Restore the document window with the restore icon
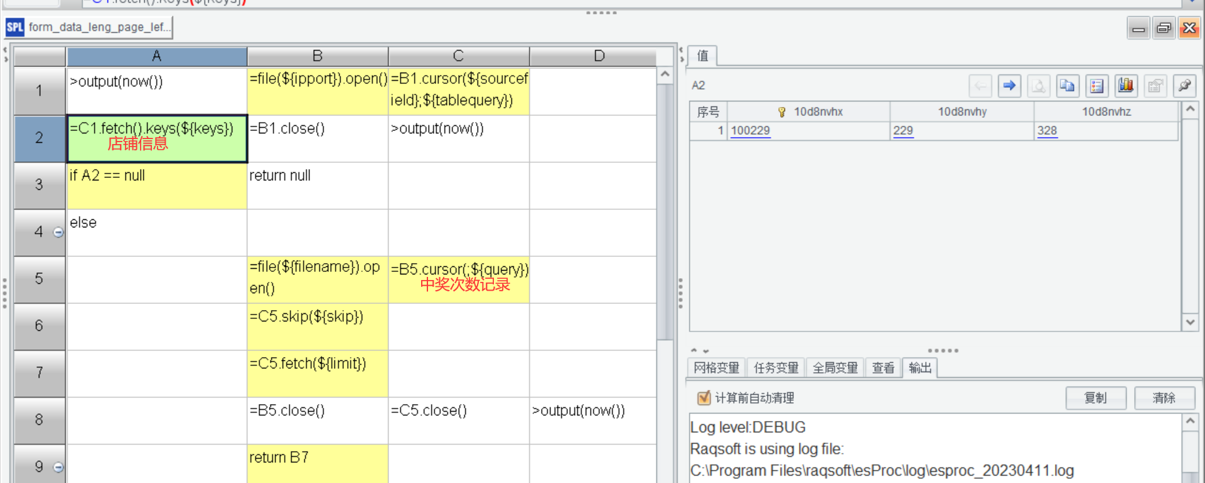This screenshot has height=483, width=1205. (x=1164, y=28)
